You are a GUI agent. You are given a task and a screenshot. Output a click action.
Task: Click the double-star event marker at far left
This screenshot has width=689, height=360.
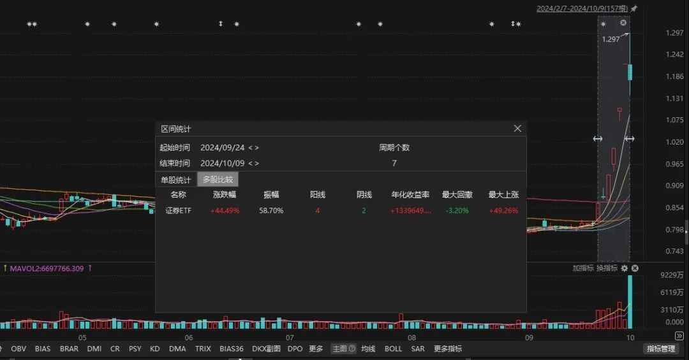pyautogui.click(x=32, y=24)
